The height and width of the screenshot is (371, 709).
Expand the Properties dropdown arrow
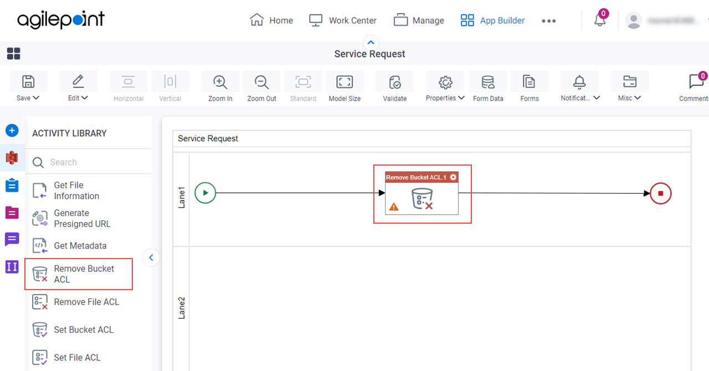coord(461,98)
